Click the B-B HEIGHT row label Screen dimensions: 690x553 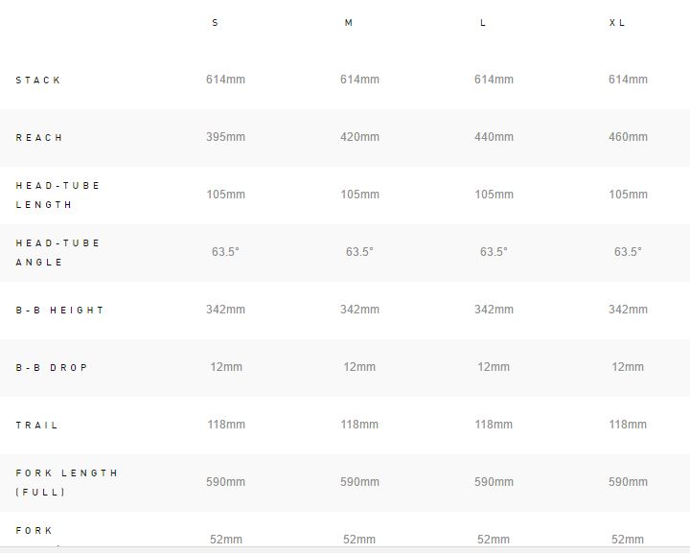pyautogui.click(x=59, y=311)
